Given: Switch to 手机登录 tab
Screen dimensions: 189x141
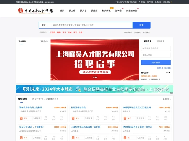Looking at the screenshot, I should click(161, 41).
